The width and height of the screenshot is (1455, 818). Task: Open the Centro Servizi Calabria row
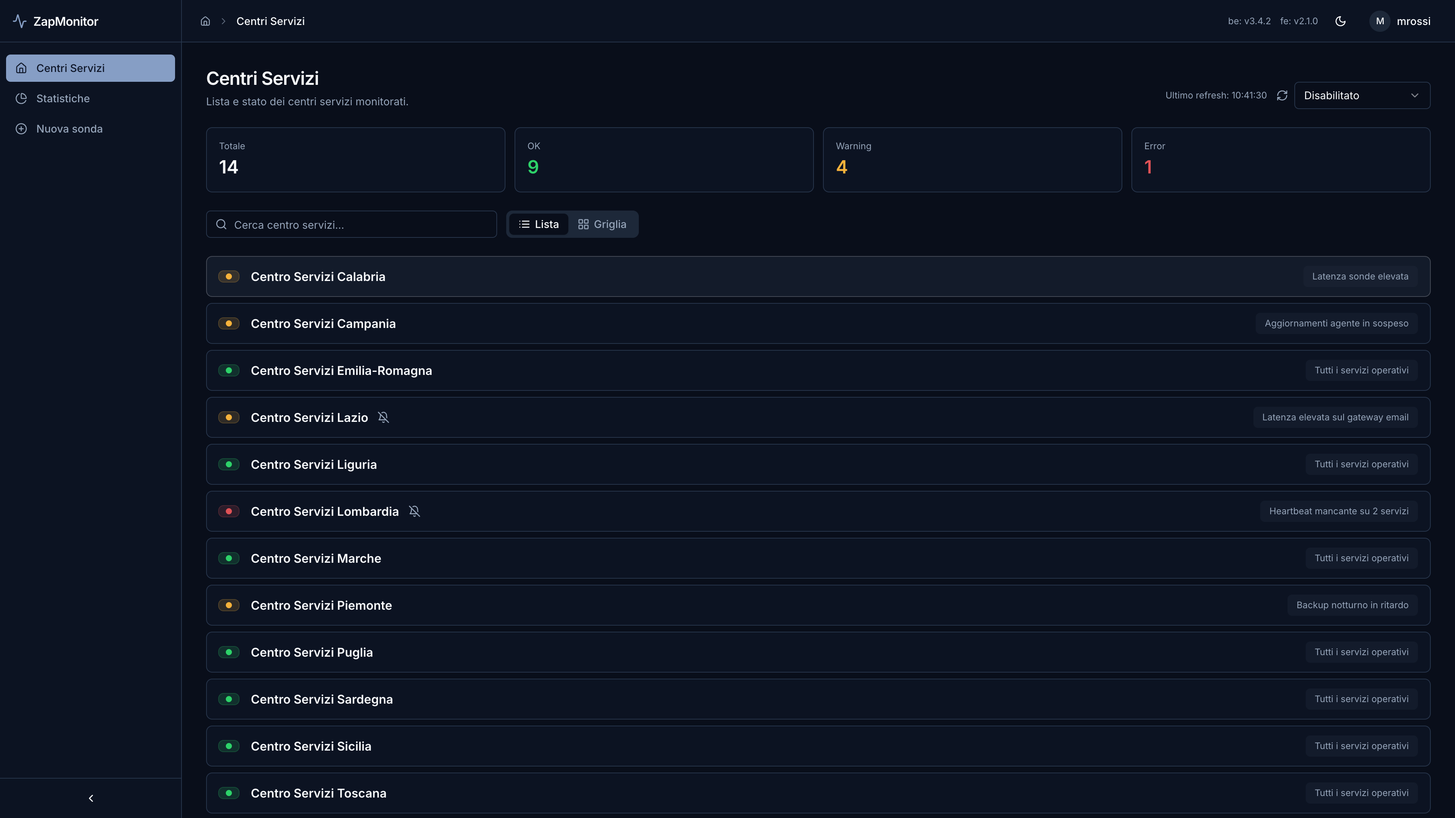(x=818, y=276)
